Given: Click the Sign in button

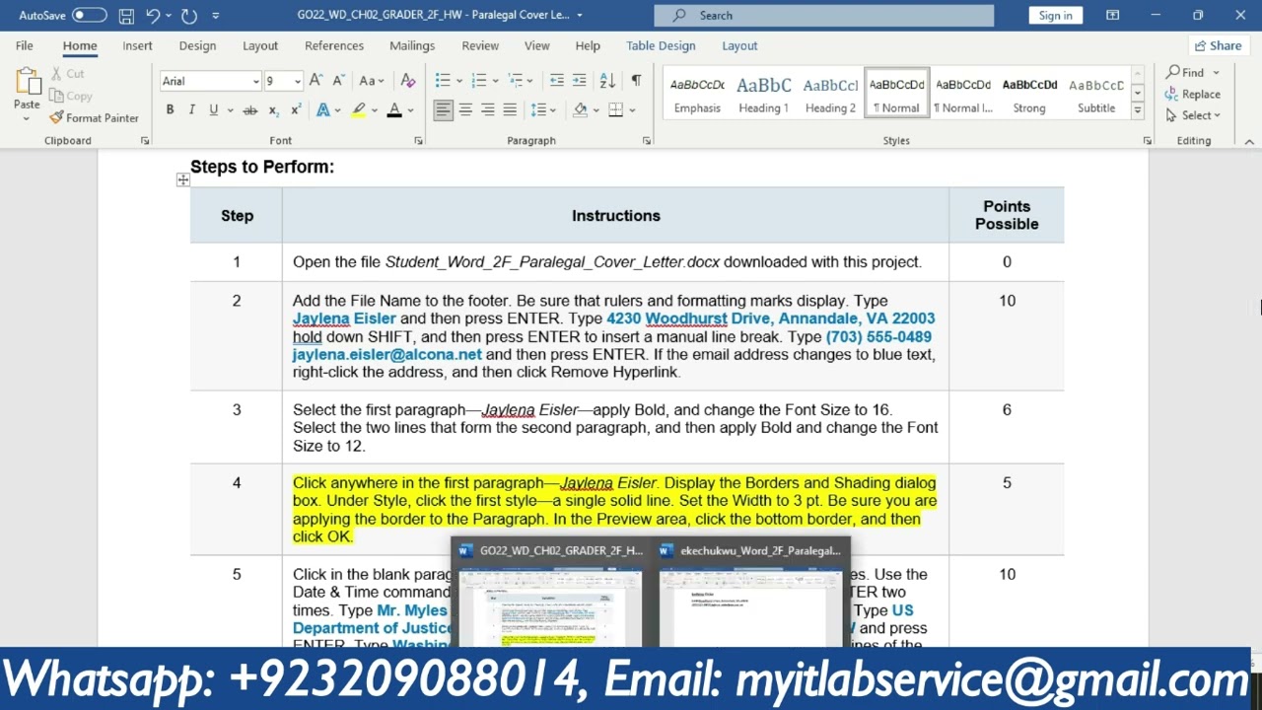Looking at the screenshot, I should [x=1055, y=15].
